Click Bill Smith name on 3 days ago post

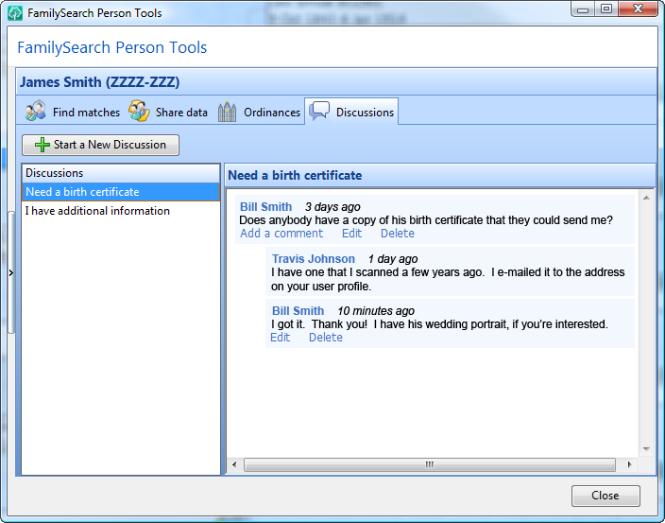click(x=266, y=207)
